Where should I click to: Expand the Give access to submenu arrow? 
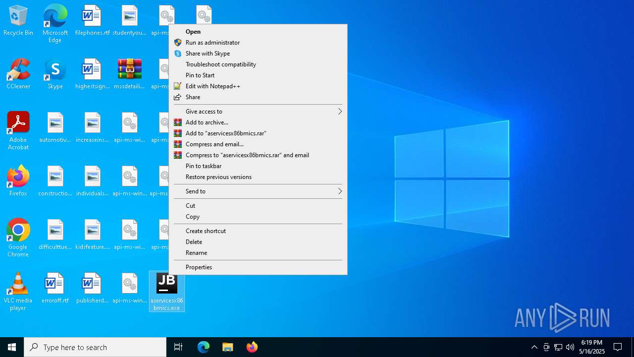point(340,112)
